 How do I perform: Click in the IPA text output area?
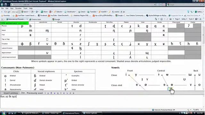(102, 102)
